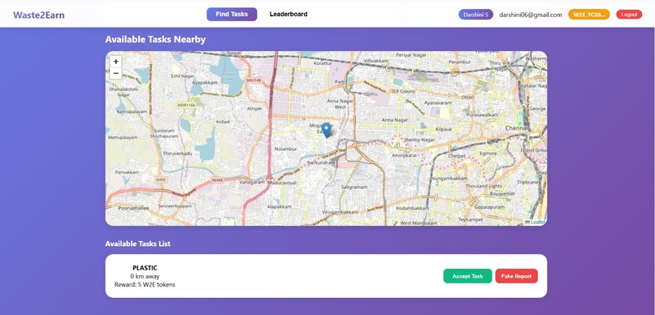Click the Korattur label on map
Screen dimensions: 655x315
[323, 63]
